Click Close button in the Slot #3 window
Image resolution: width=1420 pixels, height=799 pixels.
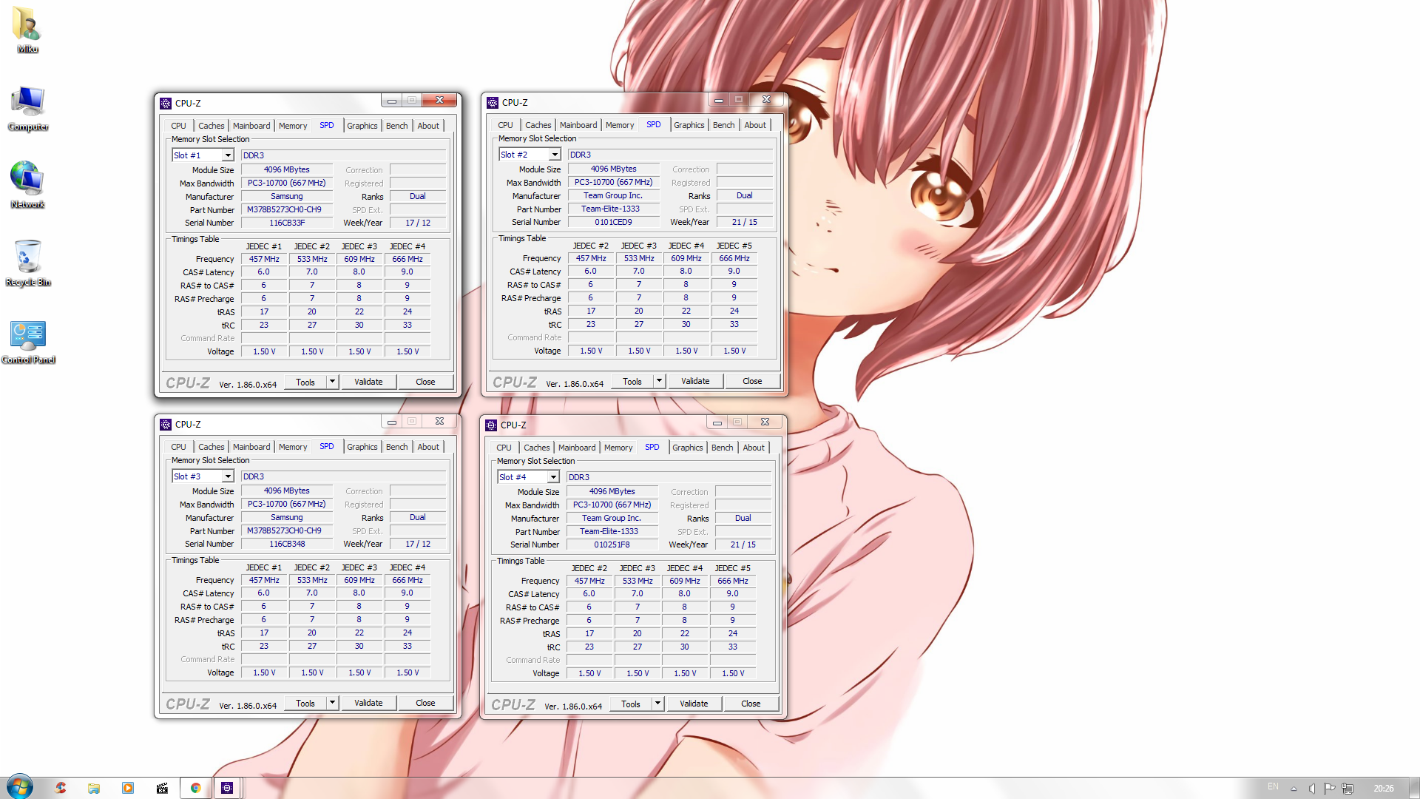click(425, 703)
